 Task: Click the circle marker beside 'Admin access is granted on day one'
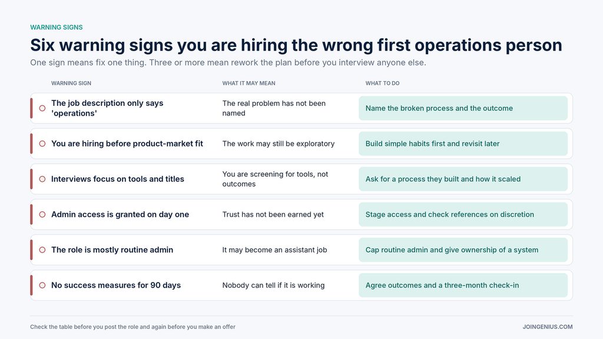42,214
